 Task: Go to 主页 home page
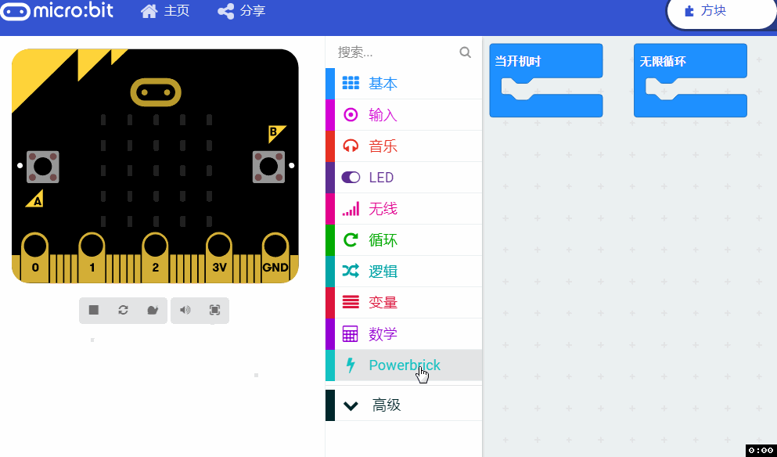click(165, 11)
